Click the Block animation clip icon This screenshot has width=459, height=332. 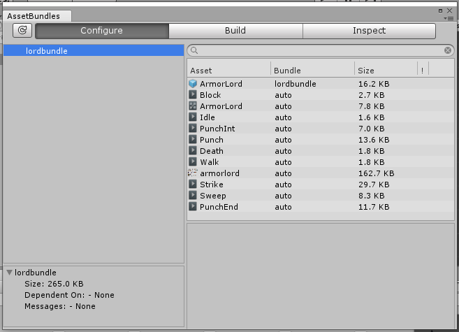[x=193, y=95]
